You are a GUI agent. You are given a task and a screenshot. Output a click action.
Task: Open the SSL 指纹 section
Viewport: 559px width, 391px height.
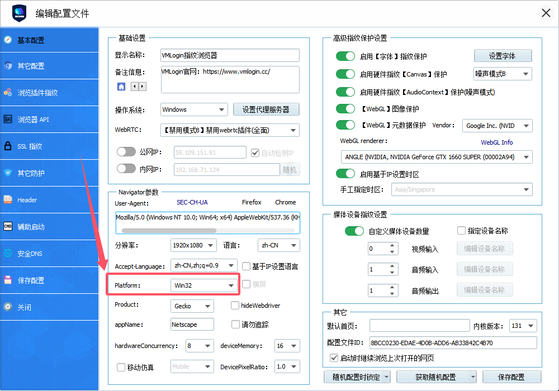tap(49, 146)
